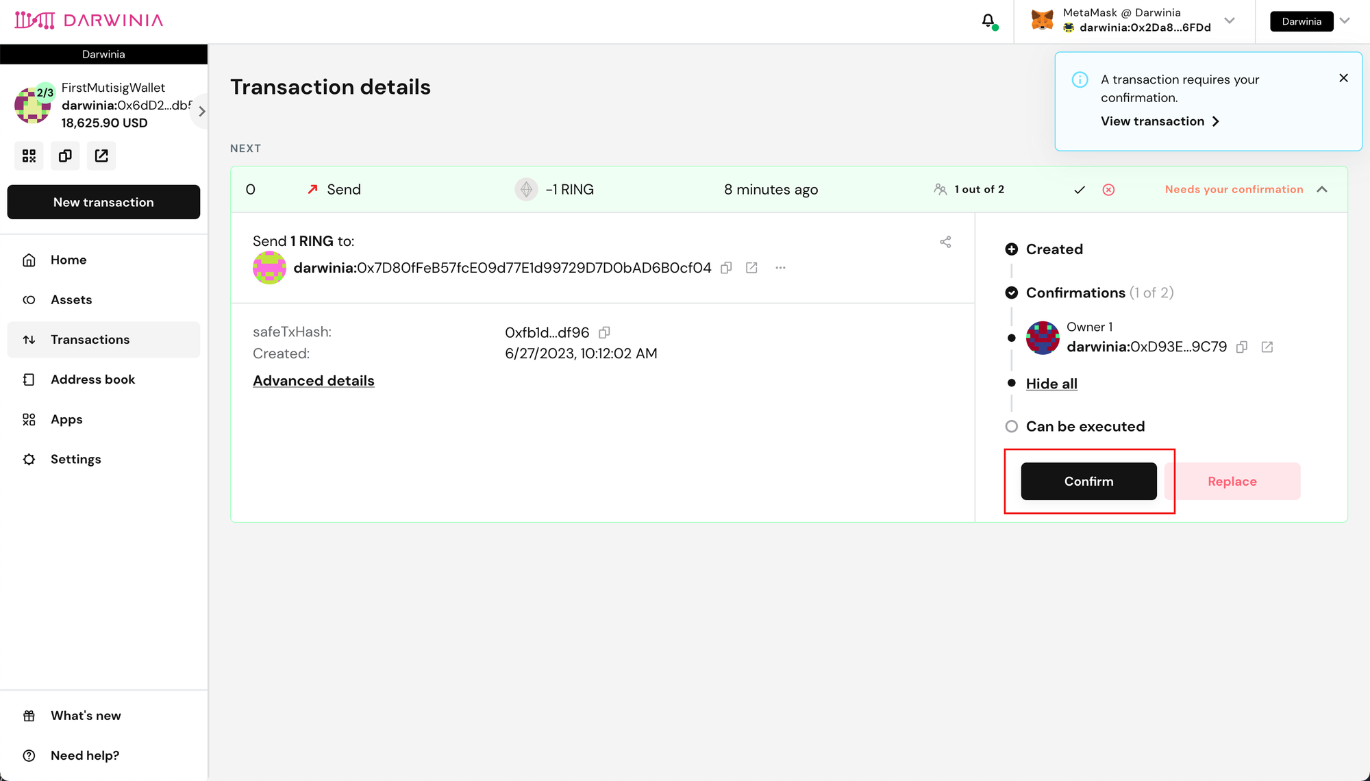Select the New transaction menu item
Screen dimensions: 1370x781
103,201
